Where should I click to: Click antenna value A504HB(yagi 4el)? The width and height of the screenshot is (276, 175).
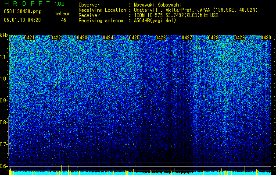pos(155,21)
